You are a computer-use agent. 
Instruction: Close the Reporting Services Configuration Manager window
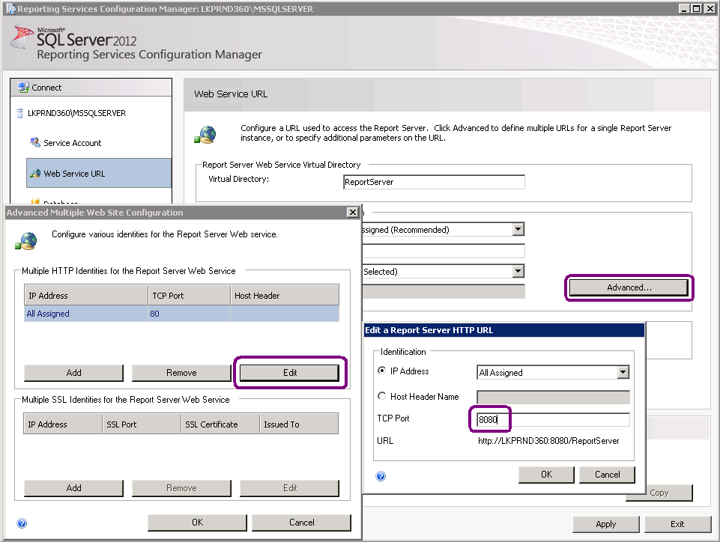pyautogui.click(x=709, y=9)
